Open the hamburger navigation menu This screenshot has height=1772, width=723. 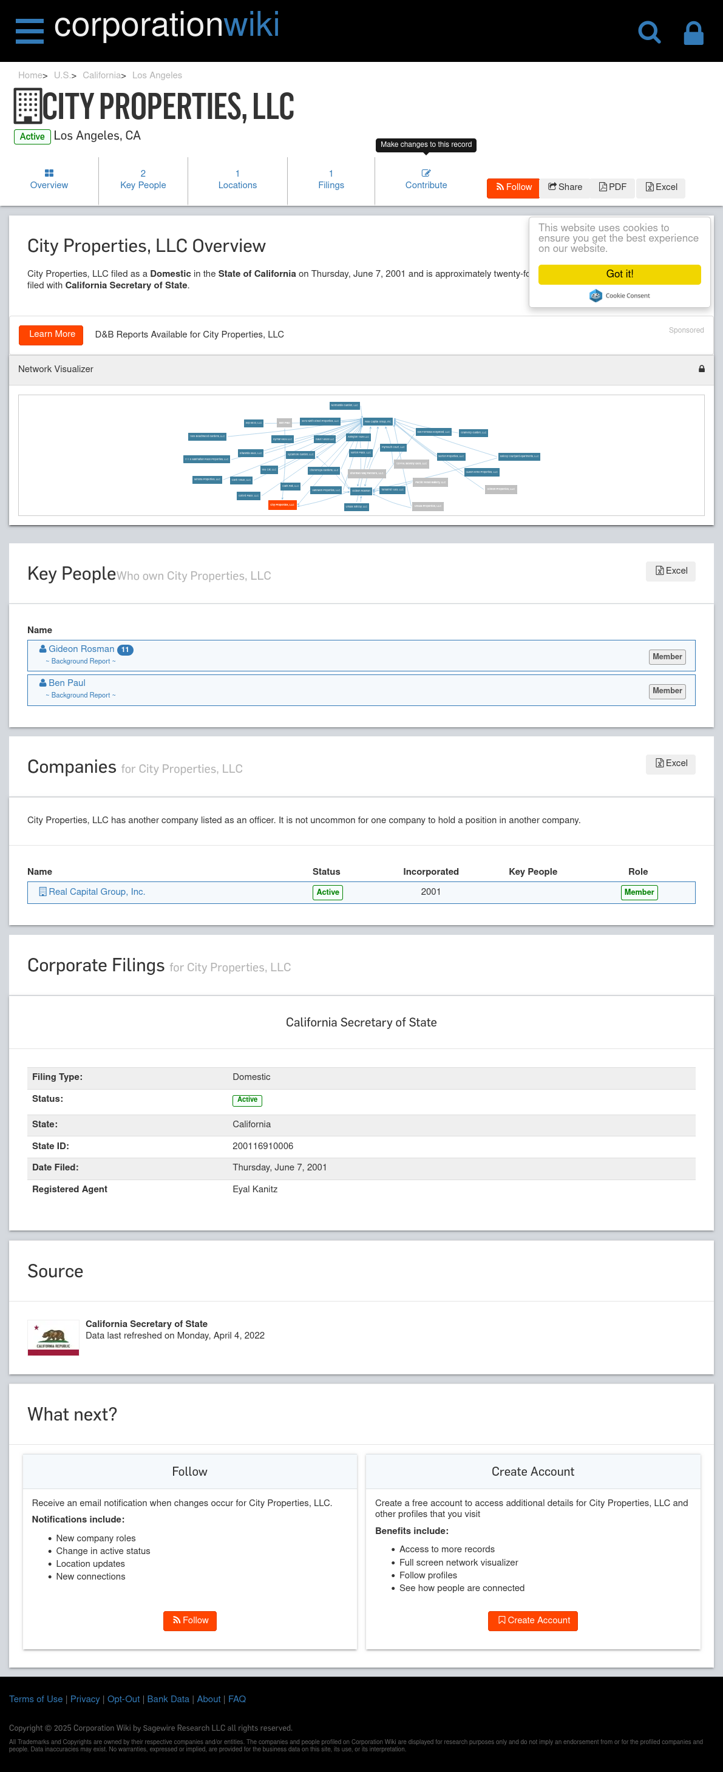[x=29, y=31]
